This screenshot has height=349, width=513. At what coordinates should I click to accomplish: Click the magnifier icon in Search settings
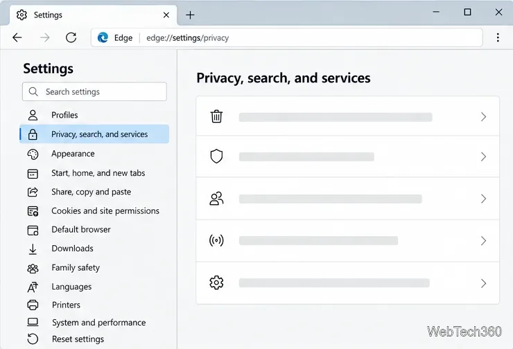(x=33, y=91)
